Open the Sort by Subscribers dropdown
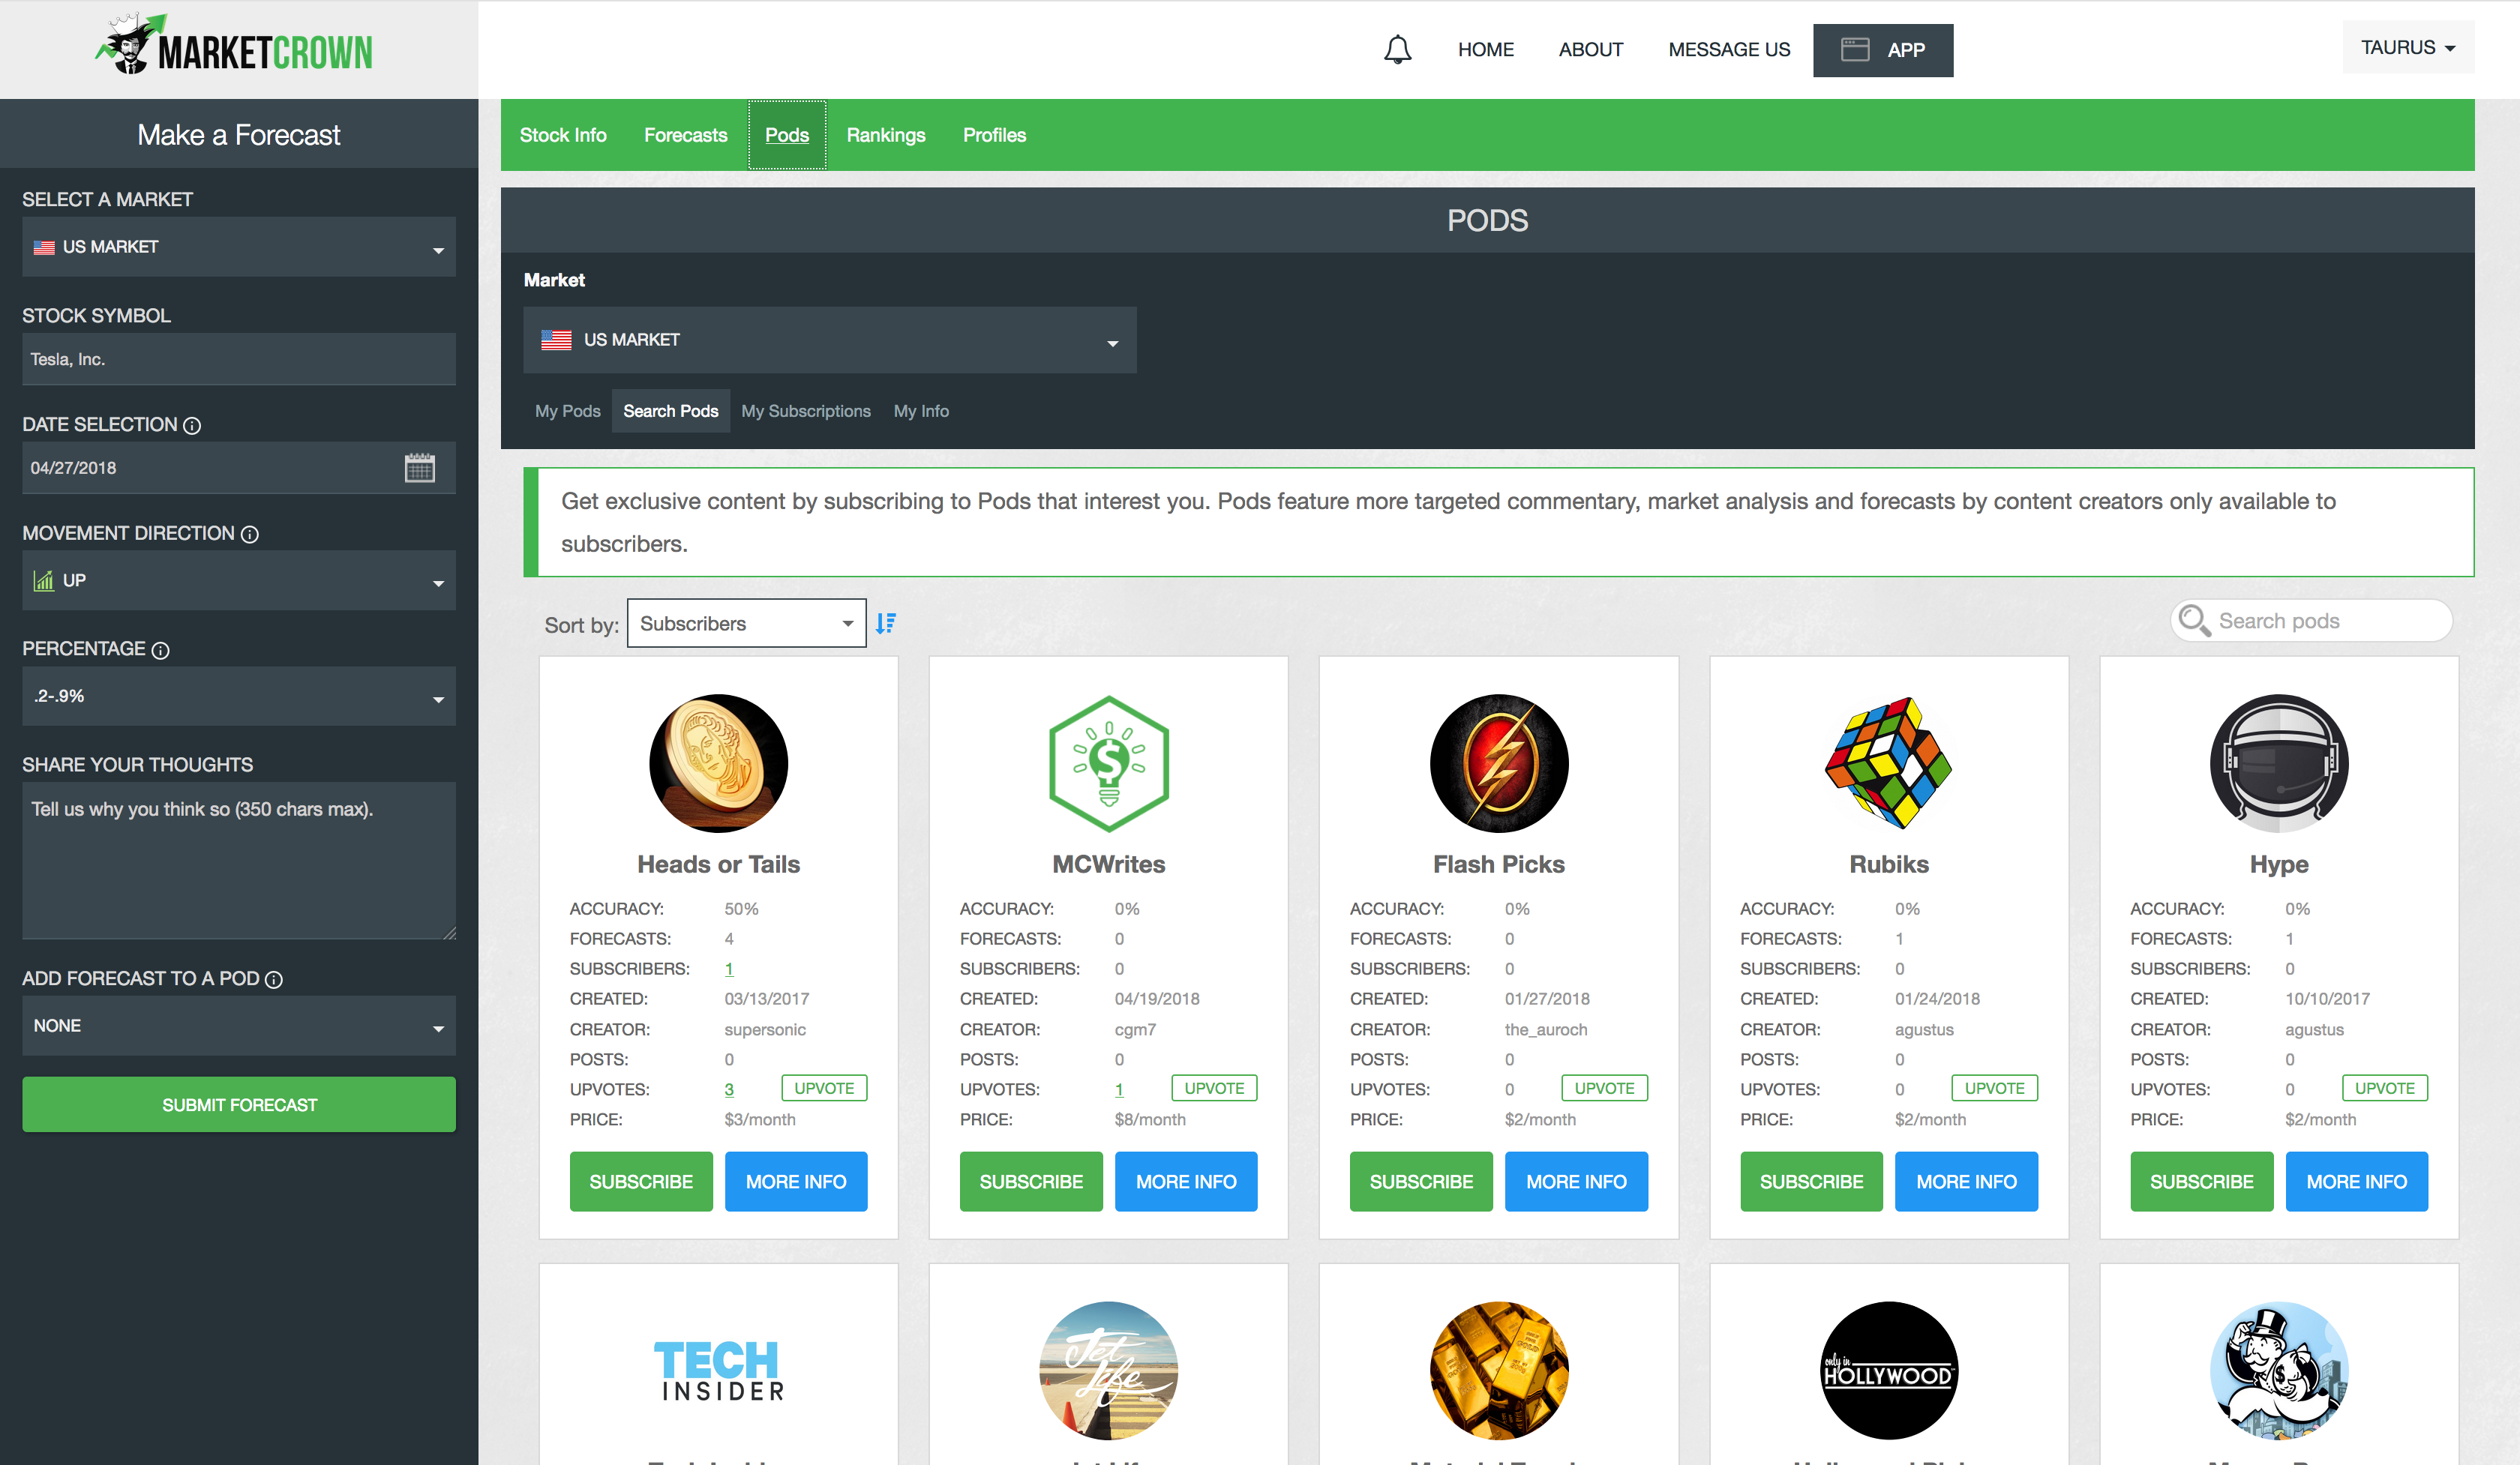The height and width of the screenshot is (1465, 2520). 746,624
